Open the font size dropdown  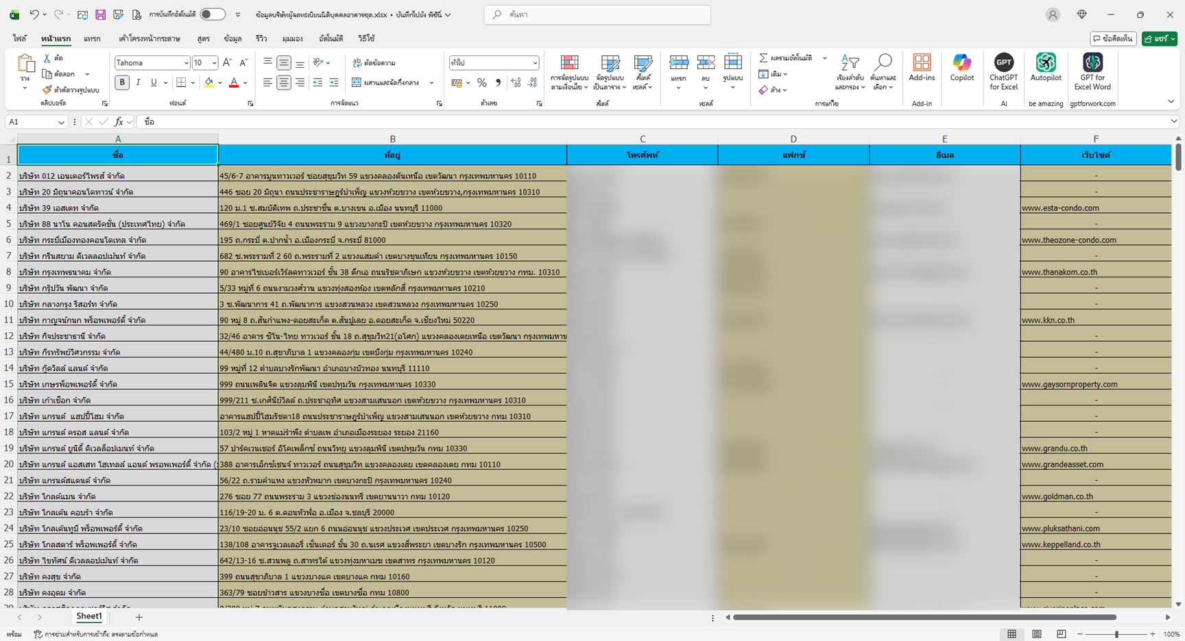click(x=214, y=63)
